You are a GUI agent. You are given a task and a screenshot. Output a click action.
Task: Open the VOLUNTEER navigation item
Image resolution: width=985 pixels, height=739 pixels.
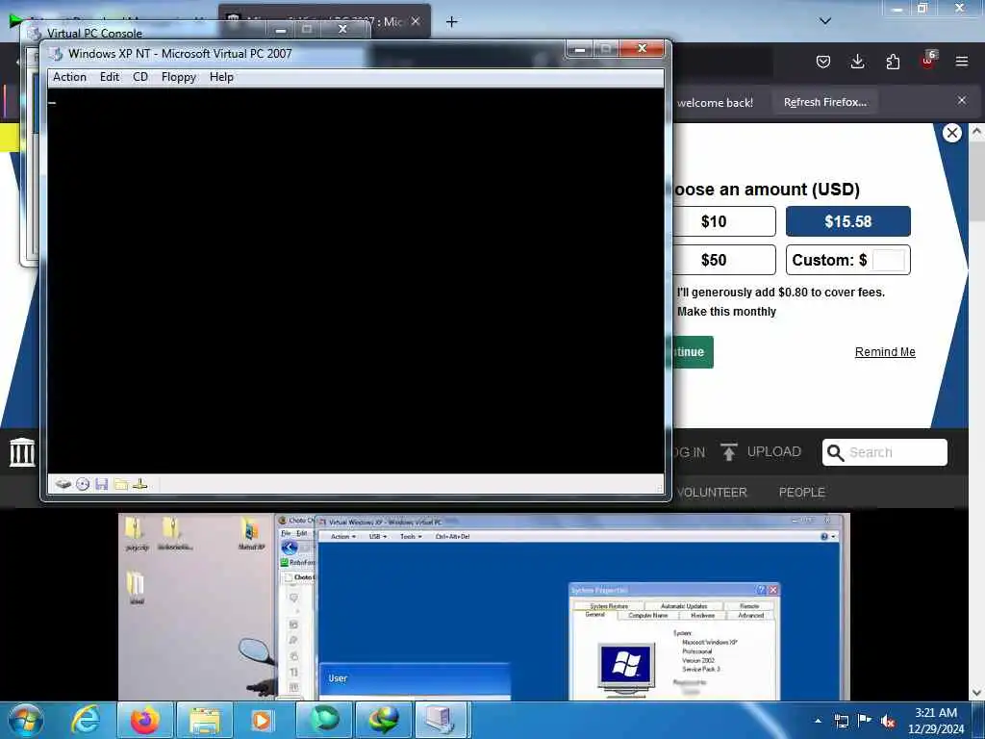point(712,492)
